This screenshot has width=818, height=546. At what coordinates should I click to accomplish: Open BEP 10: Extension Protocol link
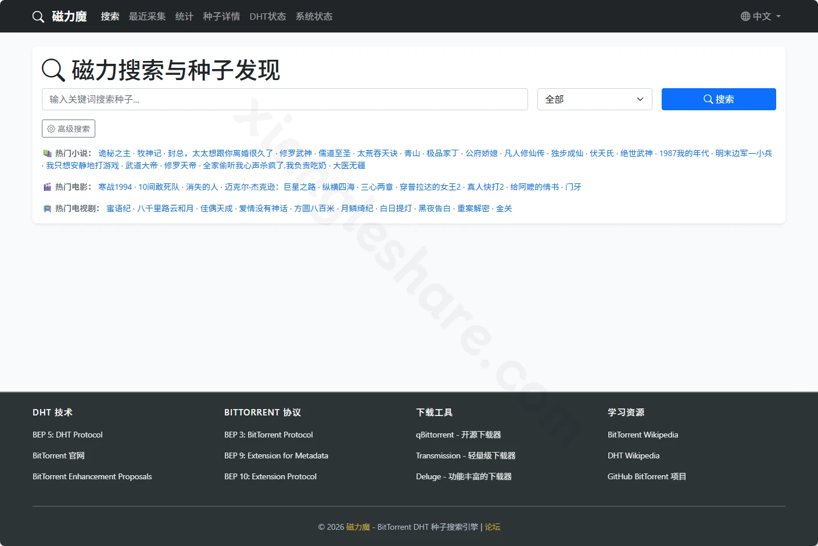[270, 476]
